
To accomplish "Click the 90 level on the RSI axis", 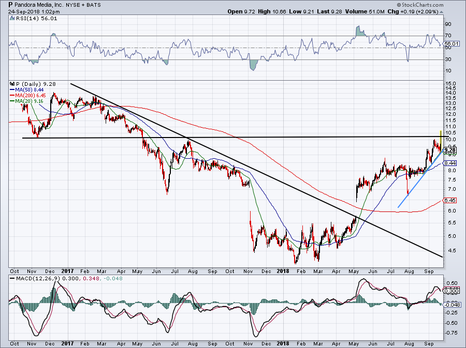I will pyautogui.click(x=448, y=24).
